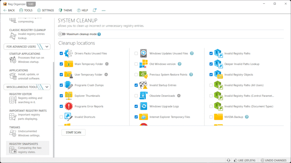Viewport: 291px width, 163px height.
Task: Check Invalid Registry Paths (All Users) checkbox
Action: tap(211, 85)
